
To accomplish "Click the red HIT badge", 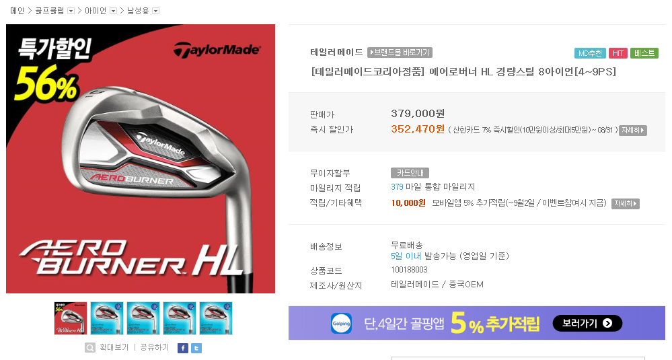I will [x=618, y=53].
